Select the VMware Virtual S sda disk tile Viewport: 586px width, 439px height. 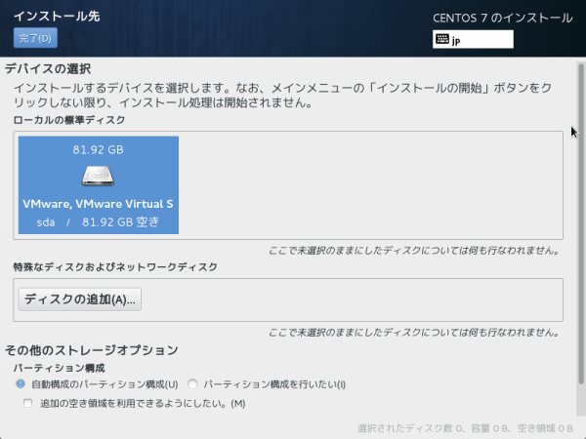99,185
